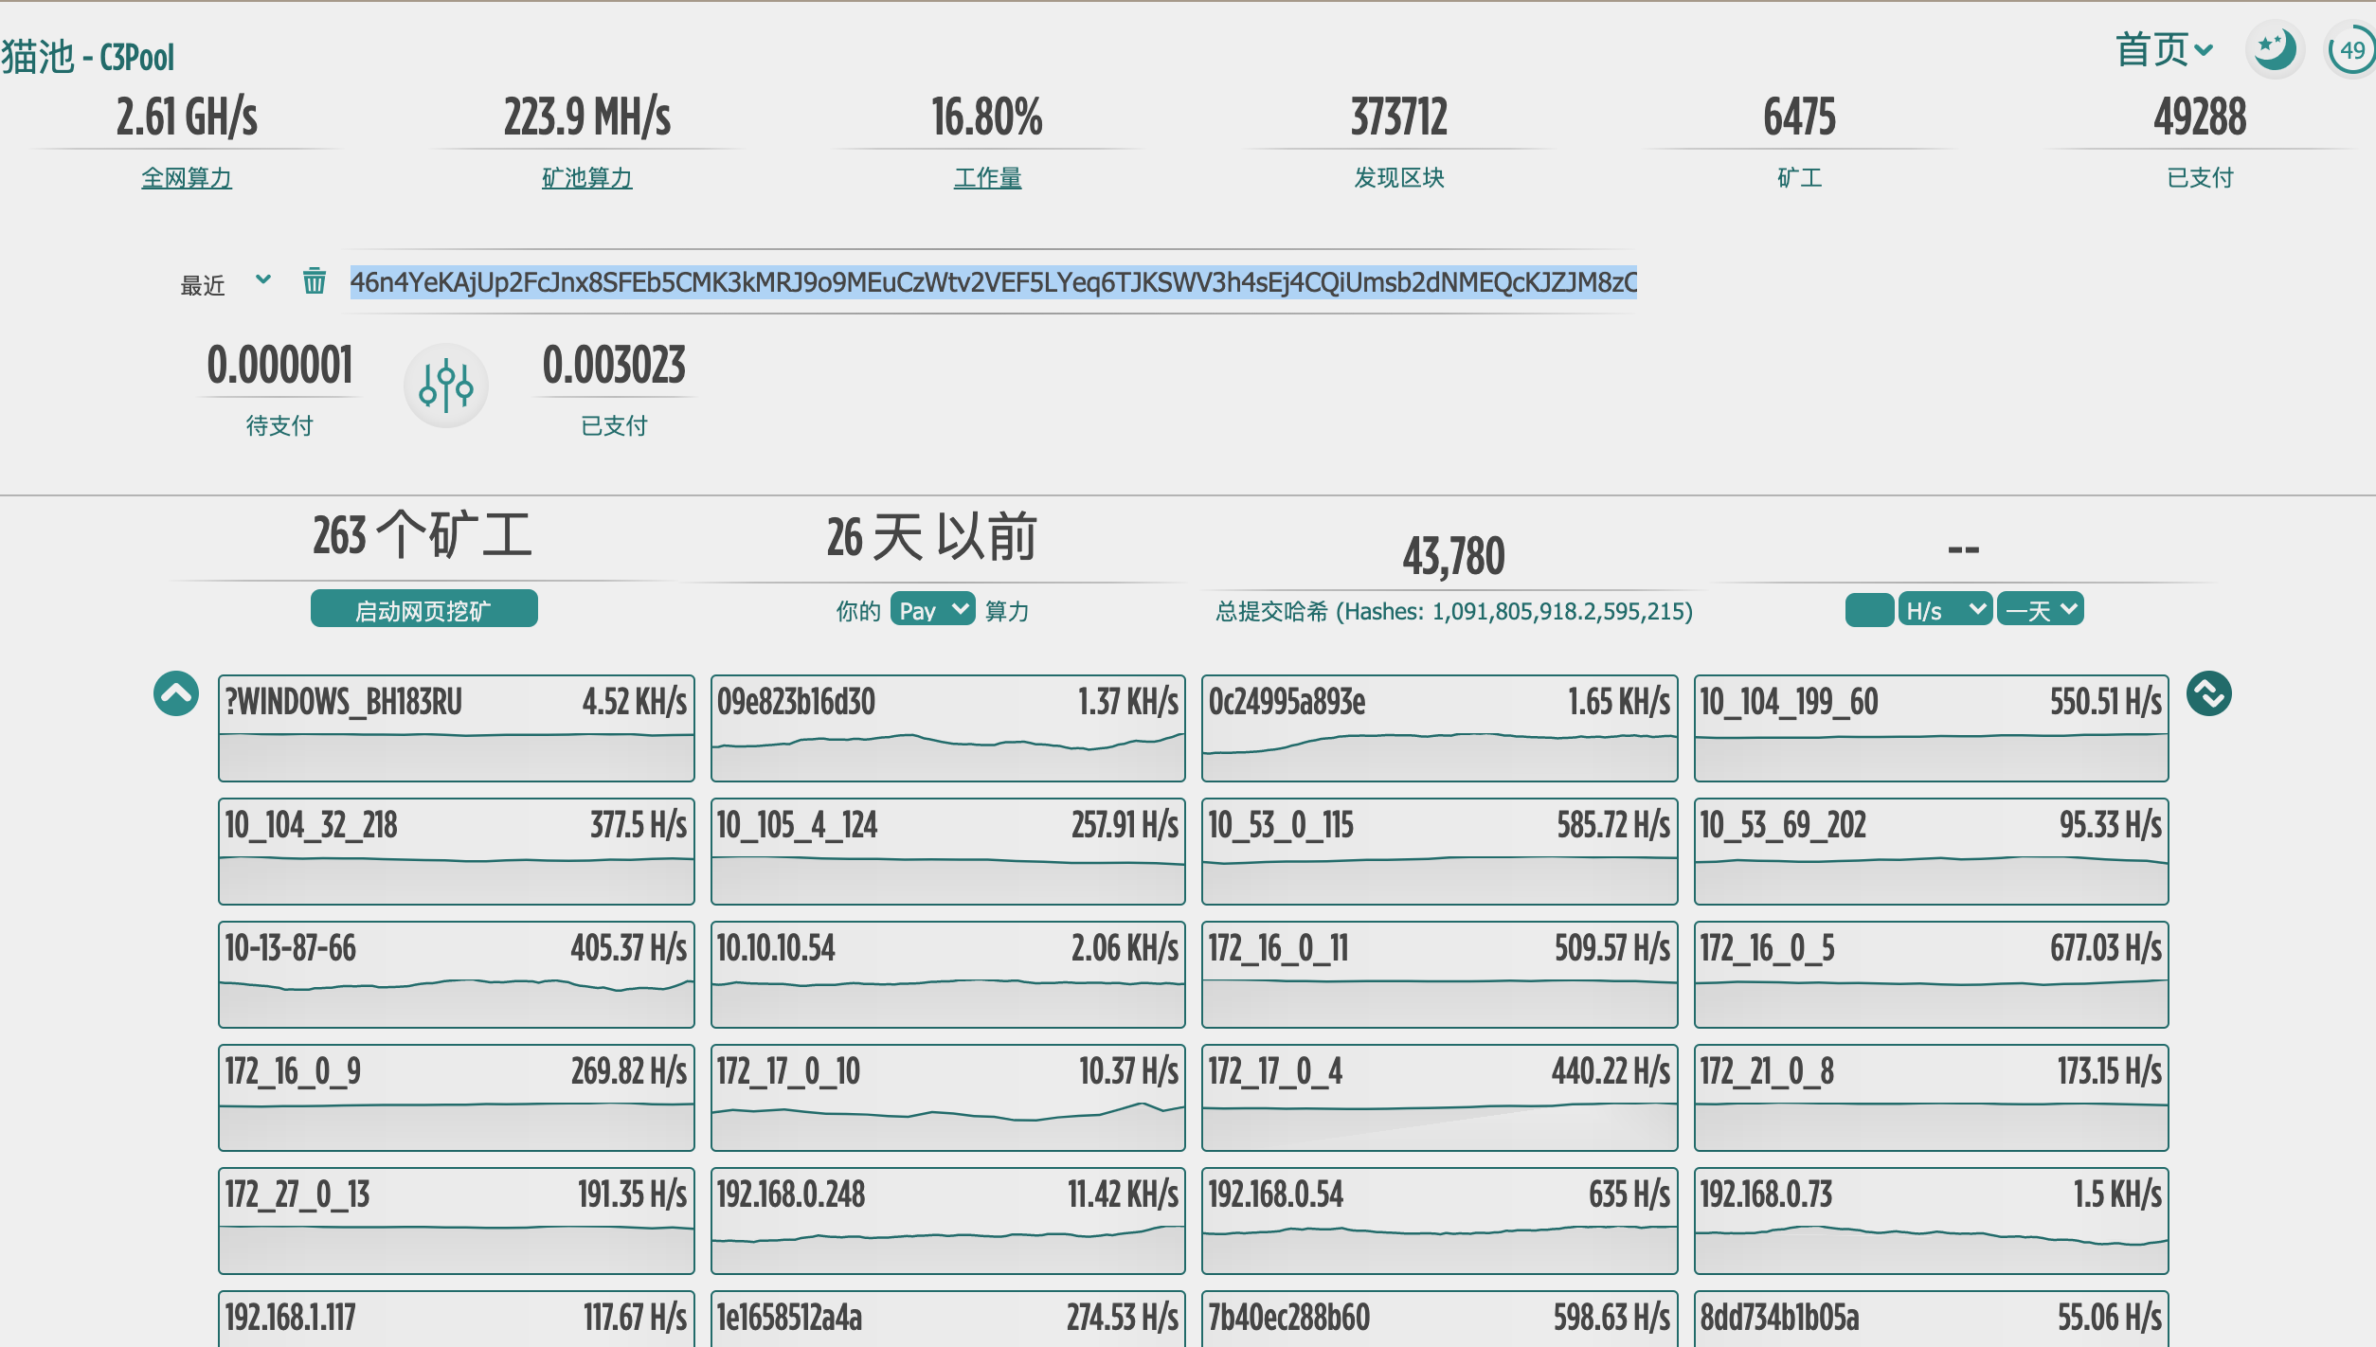Click the wallet address input field
2376x1347 pixels.
point(993,281)
